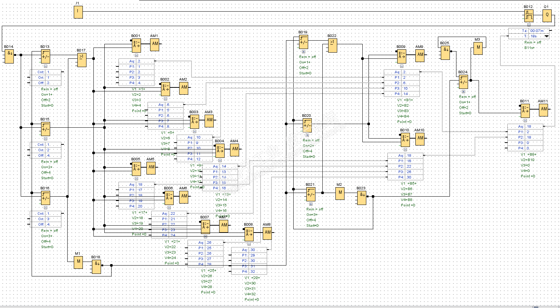Select the B014 AND edge block

pyautogui.click(x=9, y=57)
